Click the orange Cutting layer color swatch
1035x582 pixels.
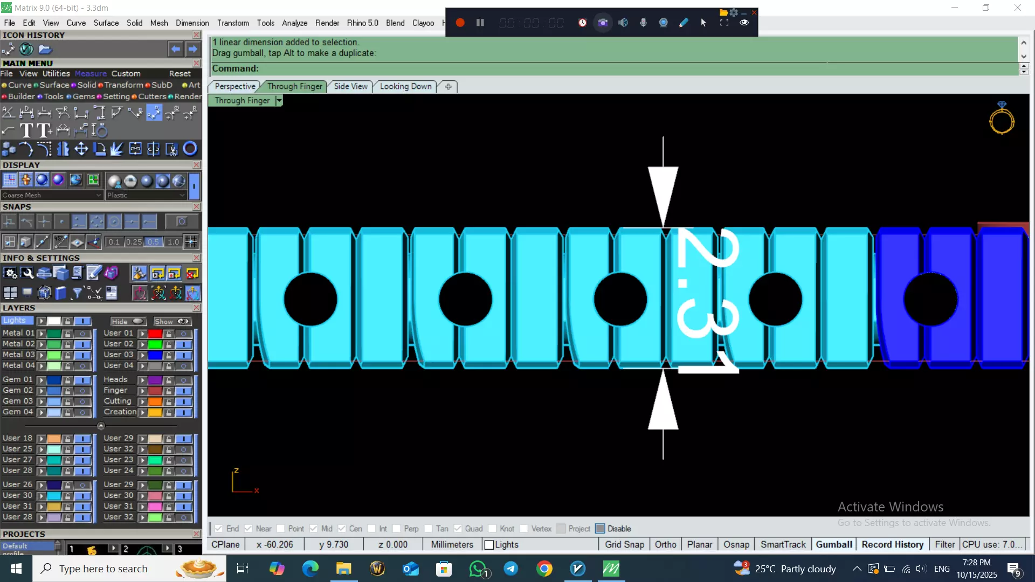tap(155, 401)
